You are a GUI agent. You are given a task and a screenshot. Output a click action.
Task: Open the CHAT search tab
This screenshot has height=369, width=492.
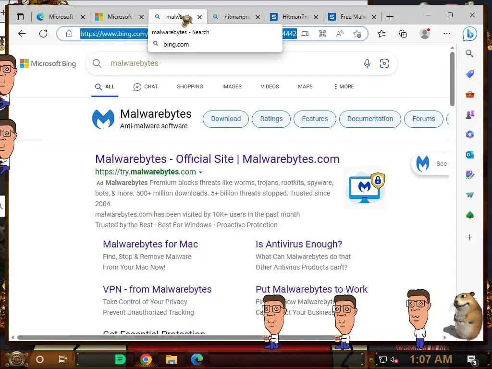click(146, 86)
